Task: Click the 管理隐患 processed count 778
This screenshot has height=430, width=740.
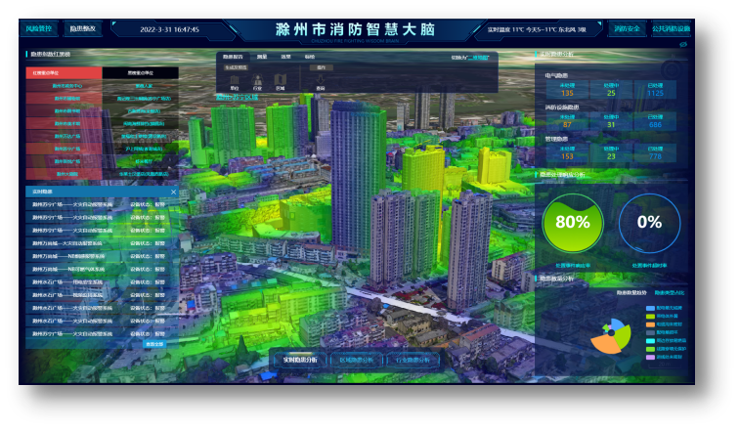Action: [655, 156]
